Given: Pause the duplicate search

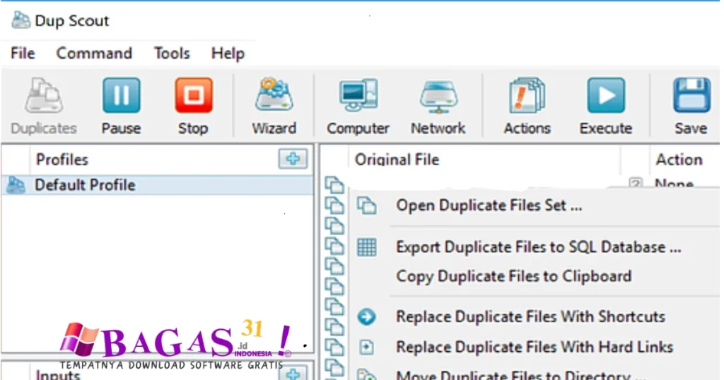Looking at the screenshot, I should pyautogui.click(x=121, y=95).
